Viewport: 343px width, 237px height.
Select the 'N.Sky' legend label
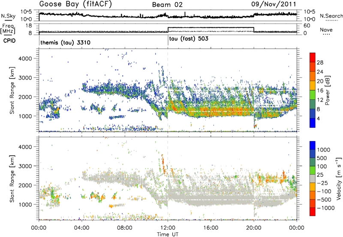8,16
